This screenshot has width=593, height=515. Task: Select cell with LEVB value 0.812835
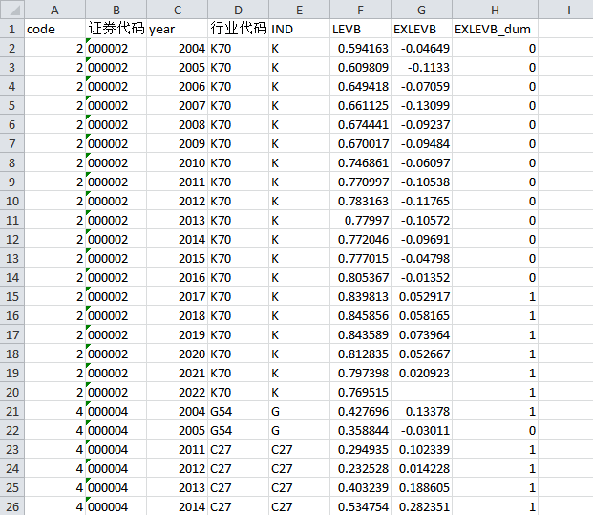coord(360,354)
